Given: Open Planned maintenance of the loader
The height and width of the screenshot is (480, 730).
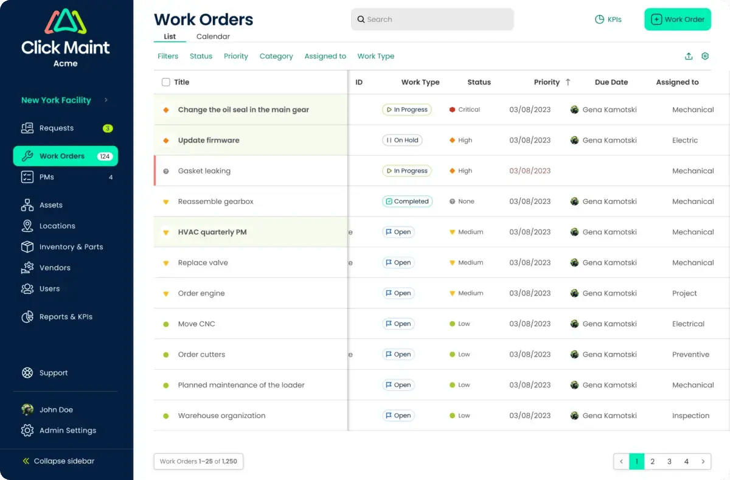Looking at the screenshot, I should (x=242, y=385).
